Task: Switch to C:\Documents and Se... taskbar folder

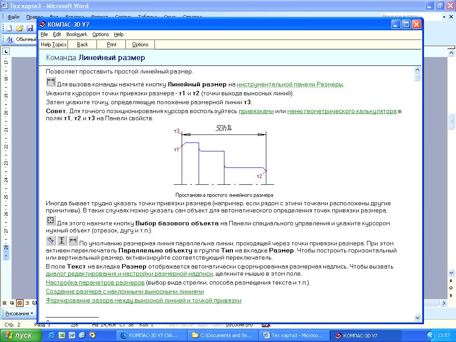Action: click(223, 336)
